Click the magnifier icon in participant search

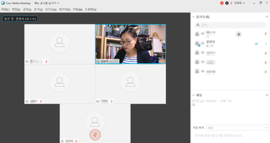[x=198, y=25]
